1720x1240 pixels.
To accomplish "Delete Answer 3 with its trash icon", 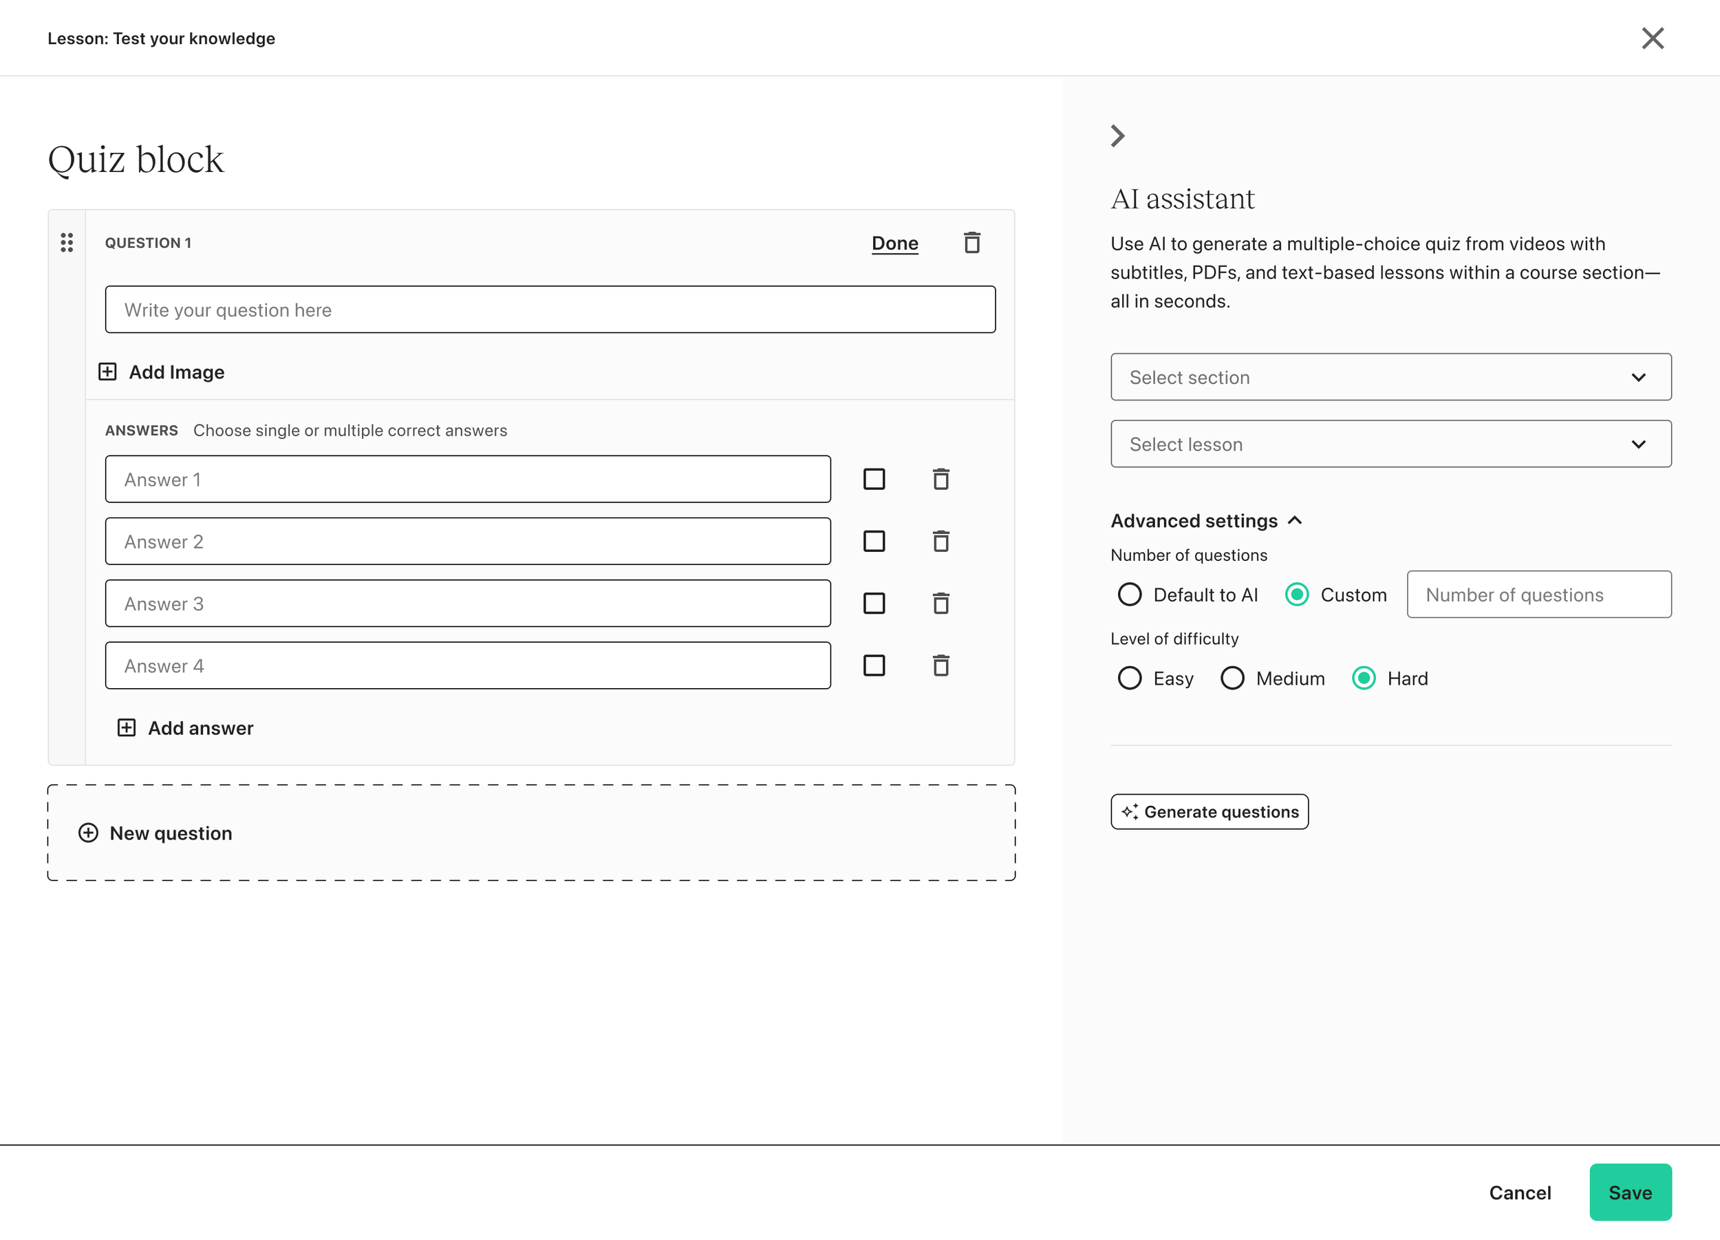I will point(940,603).
